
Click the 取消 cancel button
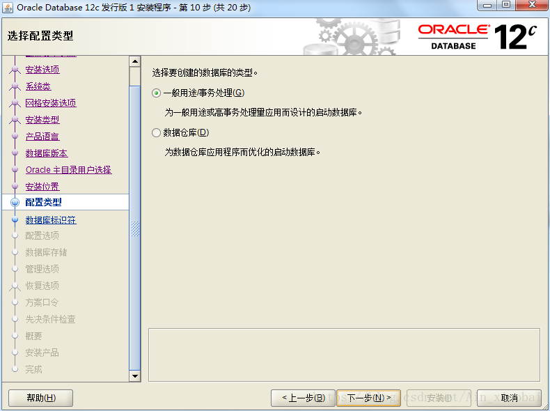(509, 398)
